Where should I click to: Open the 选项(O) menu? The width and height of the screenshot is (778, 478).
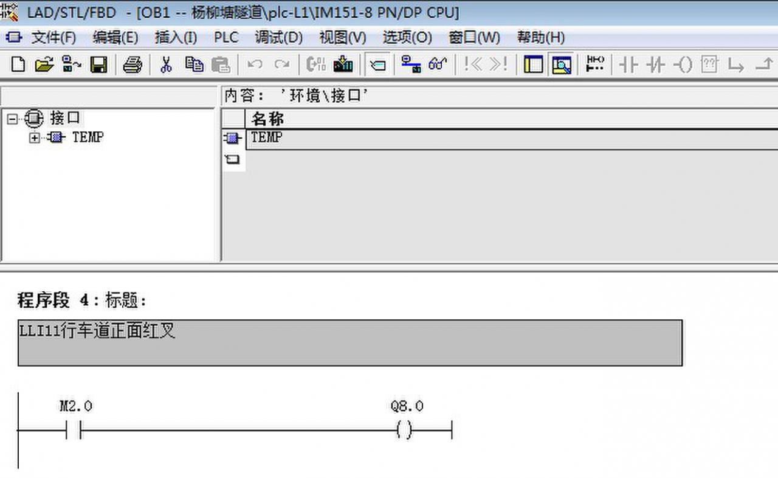point(407,38)
